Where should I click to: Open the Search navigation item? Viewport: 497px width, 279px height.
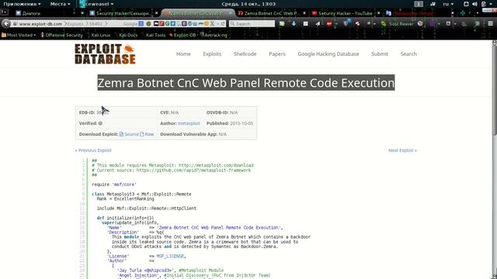click(x=408, y=54)
